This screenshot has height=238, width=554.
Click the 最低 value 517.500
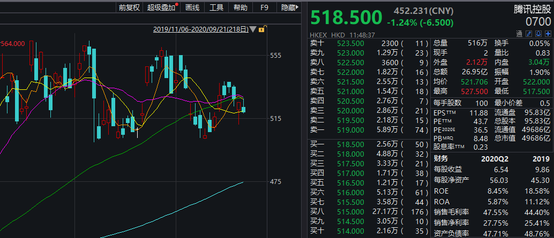click(535, 91)
